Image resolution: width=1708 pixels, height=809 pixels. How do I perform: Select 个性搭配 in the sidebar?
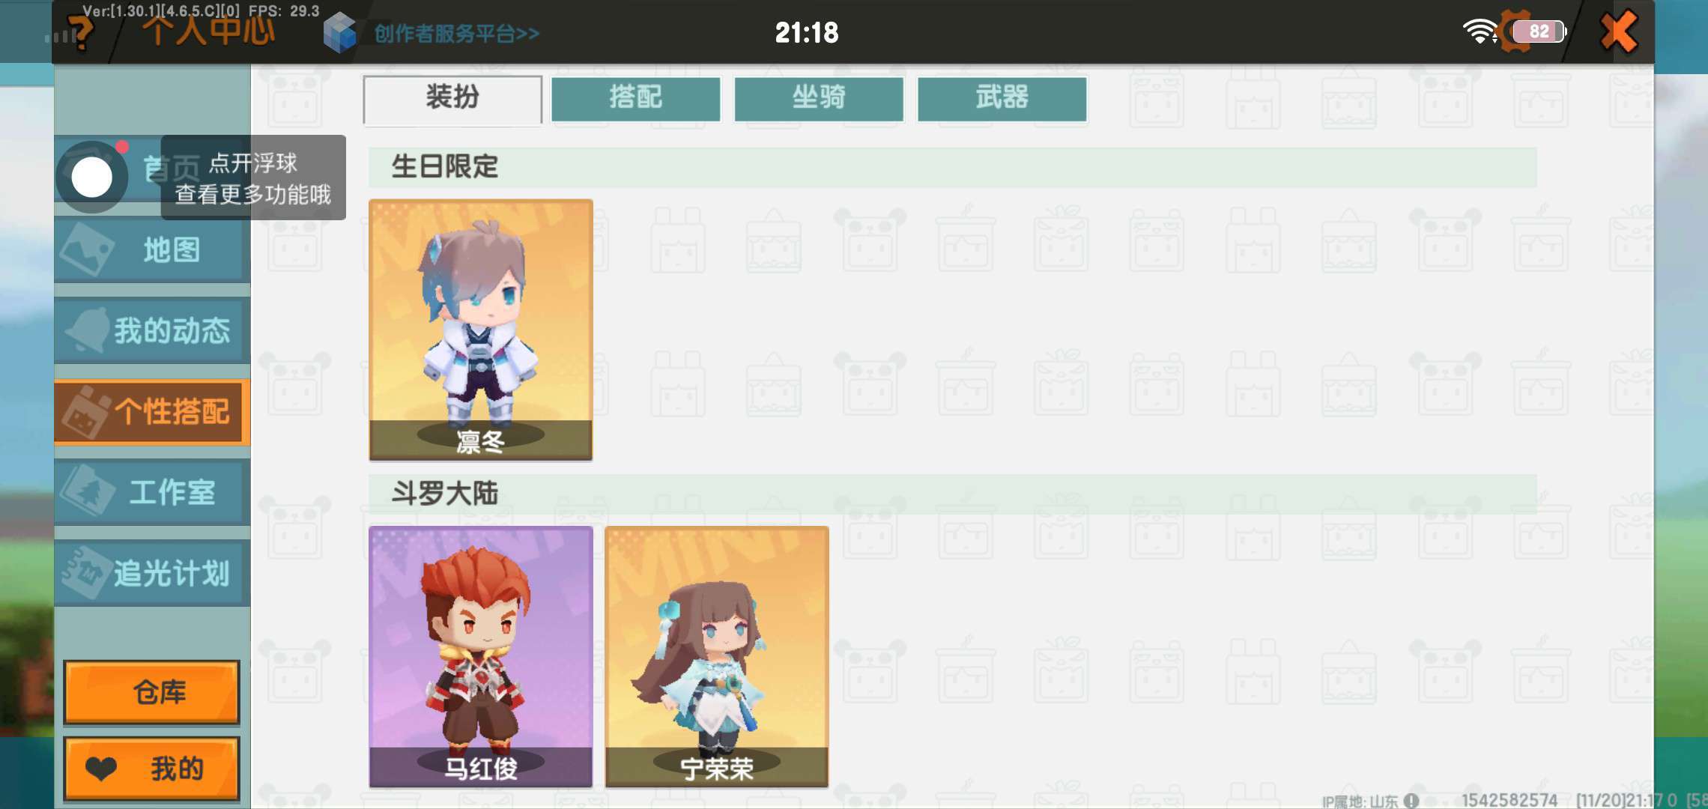152,412
